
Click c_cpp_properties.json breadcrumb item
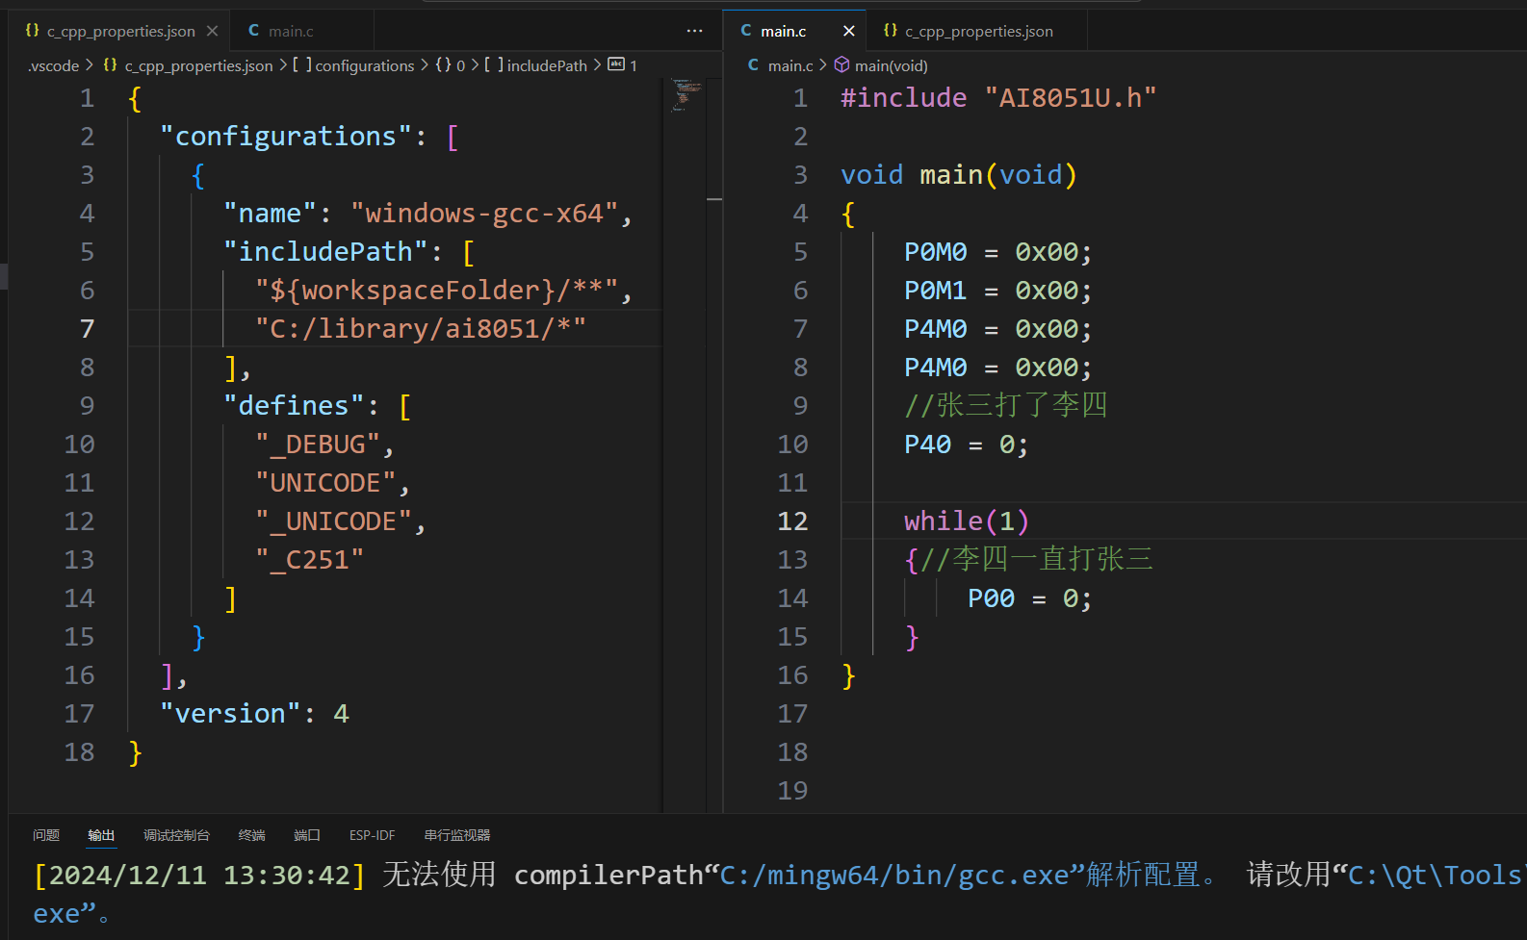(x=198, y=65)
